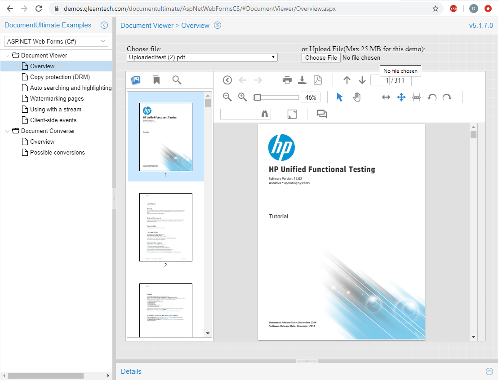Open the Choose file dropdown
Screen dimensions: 498x380
tap(202, 57)
